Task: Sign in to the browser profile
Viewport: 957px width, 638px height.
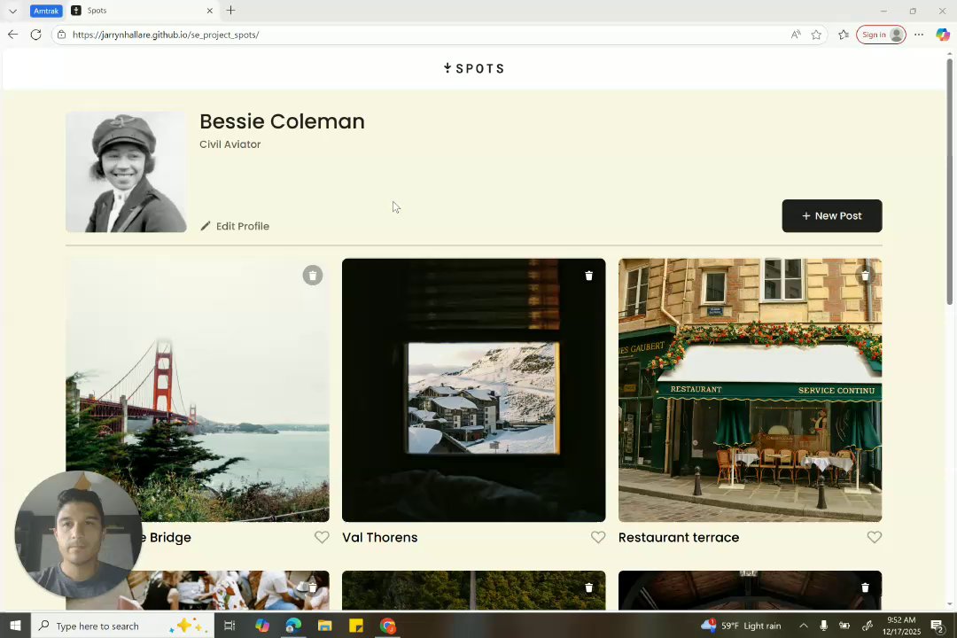Action: tap(882, 35)
